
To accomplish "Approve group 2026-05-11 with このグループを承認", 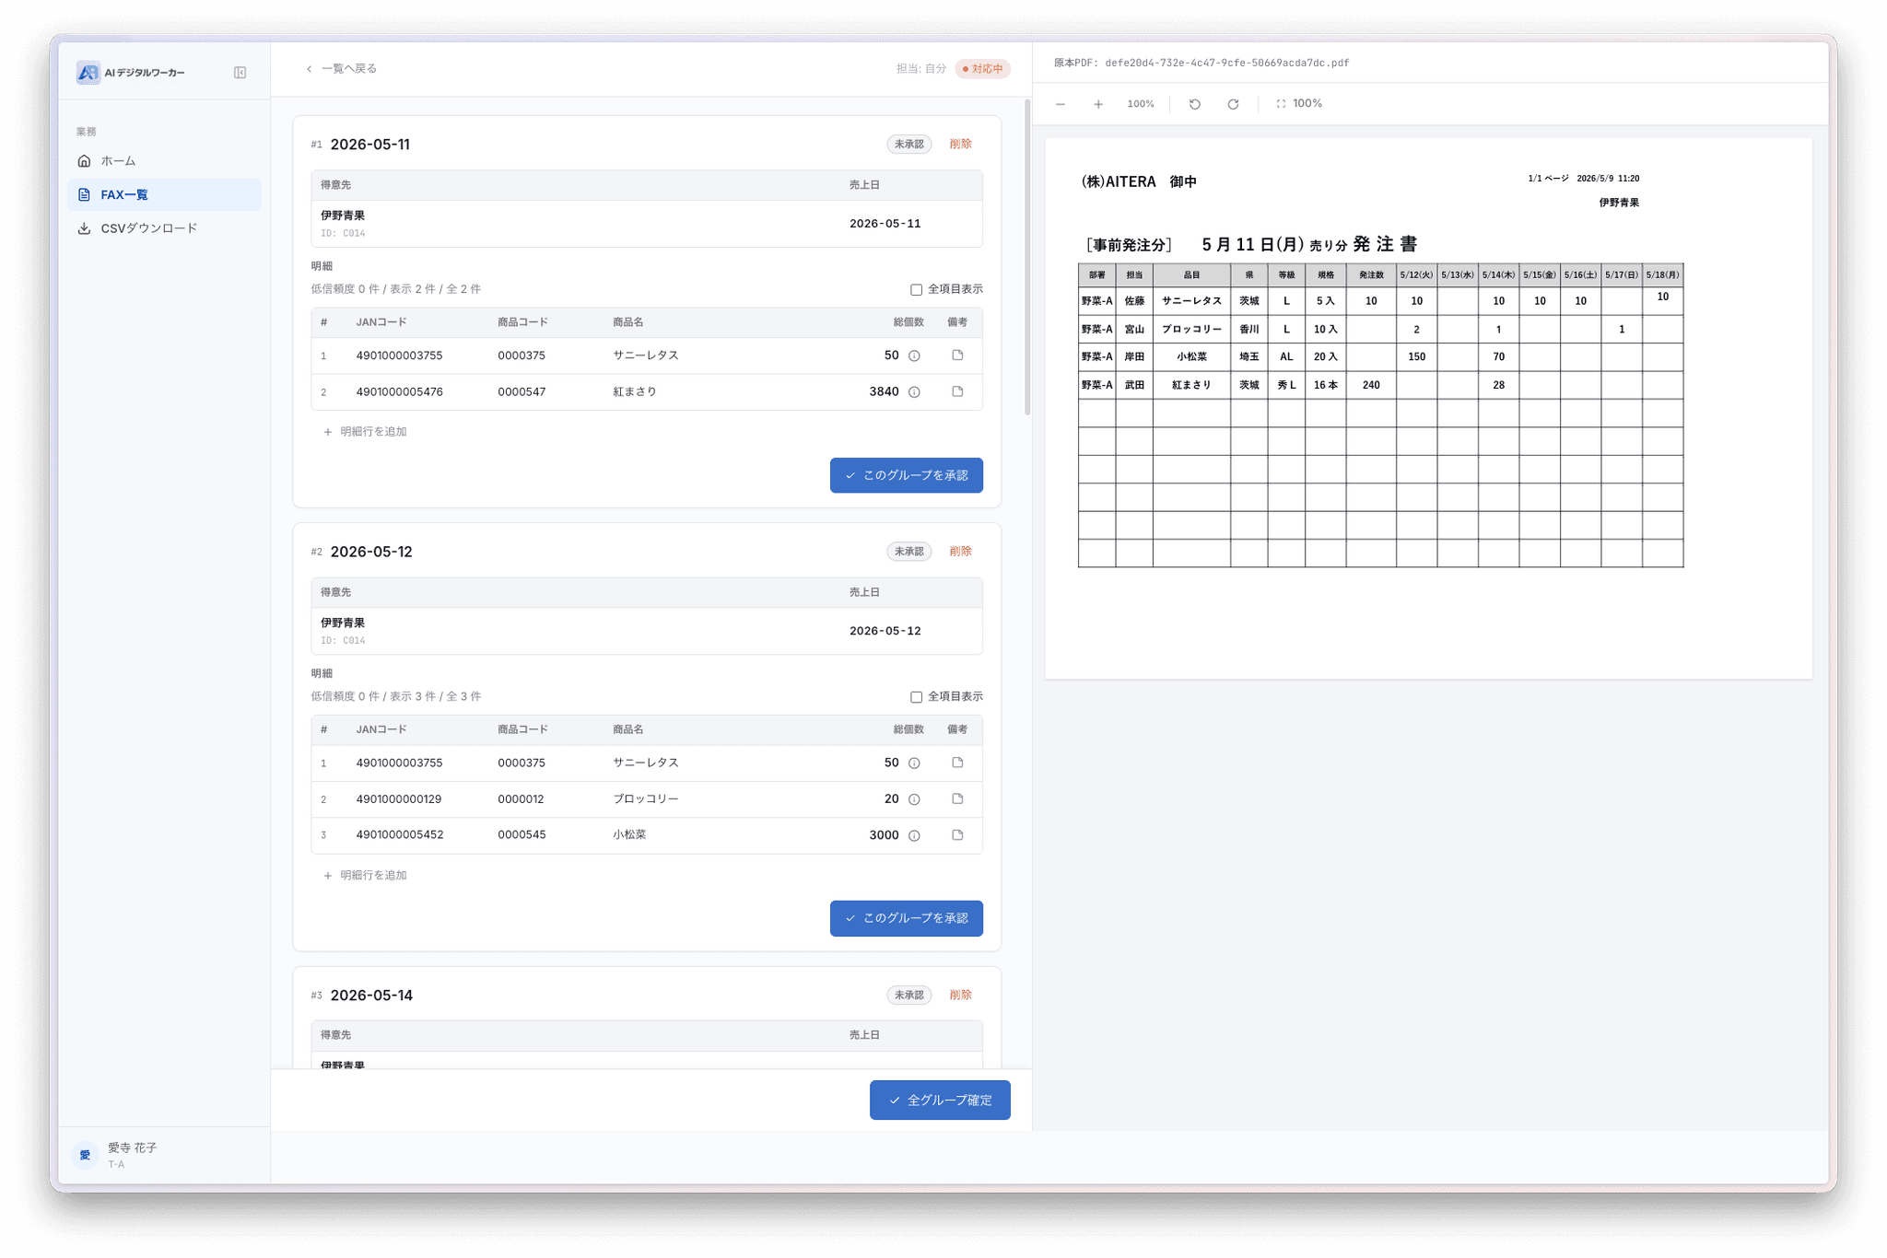I will click(906, 475).
